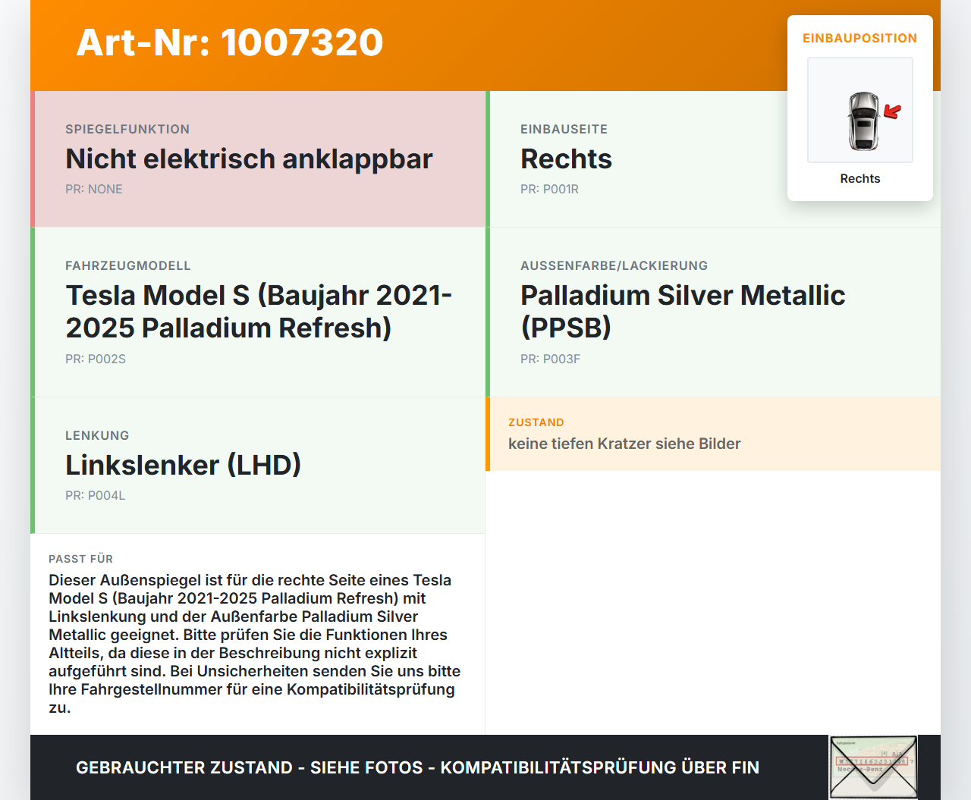
Task: Click 'keine tiefen Kratzer siehe Bilder' text
Action: pyautogui.click(x=624, y=444)
